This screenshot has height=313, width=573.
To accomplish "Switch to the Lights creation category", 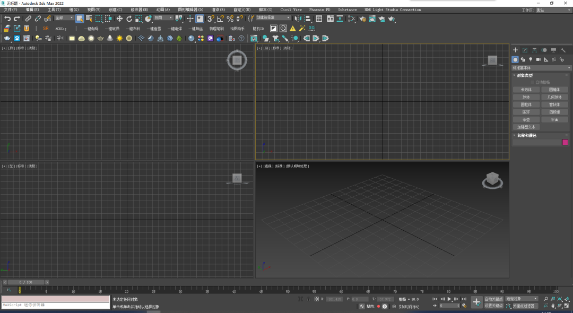I will tap(531, 59).
